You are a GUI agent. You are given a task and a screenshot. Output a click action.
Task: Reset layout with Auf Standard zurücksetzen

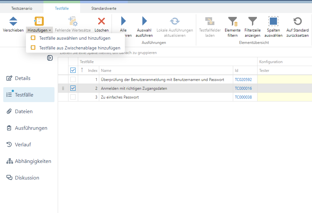(297, 21)
